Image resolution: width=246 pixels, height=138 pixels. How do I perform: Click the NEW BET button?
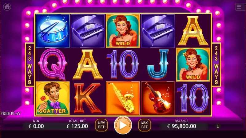[x=101, y=125]
